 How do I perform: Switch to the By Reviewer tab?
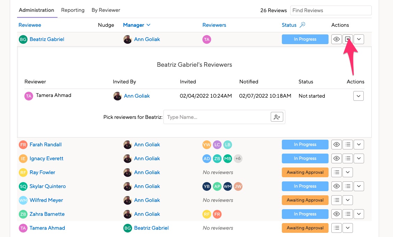coord(106,10)
